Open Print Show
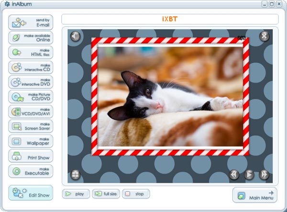This screenshot has width=287, height=212. tap(31, 156)
